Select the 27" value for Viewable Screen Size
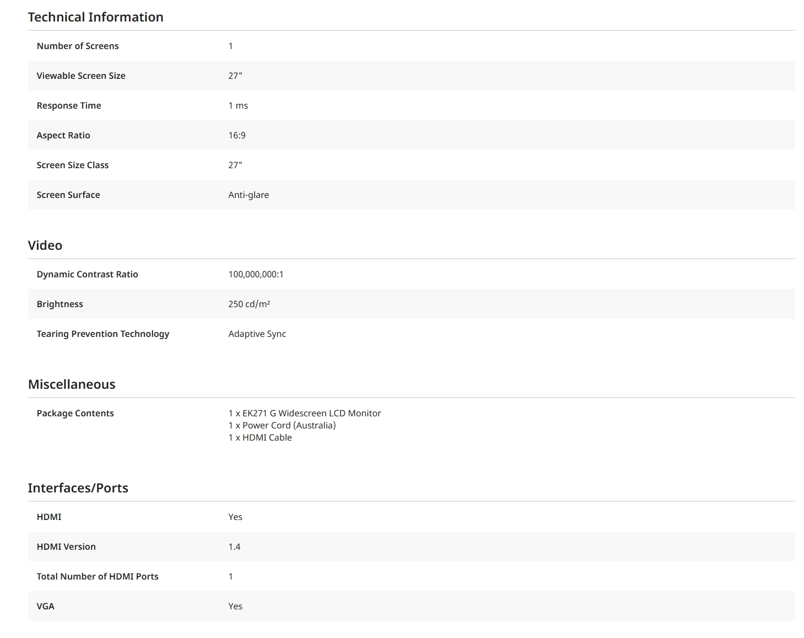Screen dimensions: 804x638 [235, 76]
